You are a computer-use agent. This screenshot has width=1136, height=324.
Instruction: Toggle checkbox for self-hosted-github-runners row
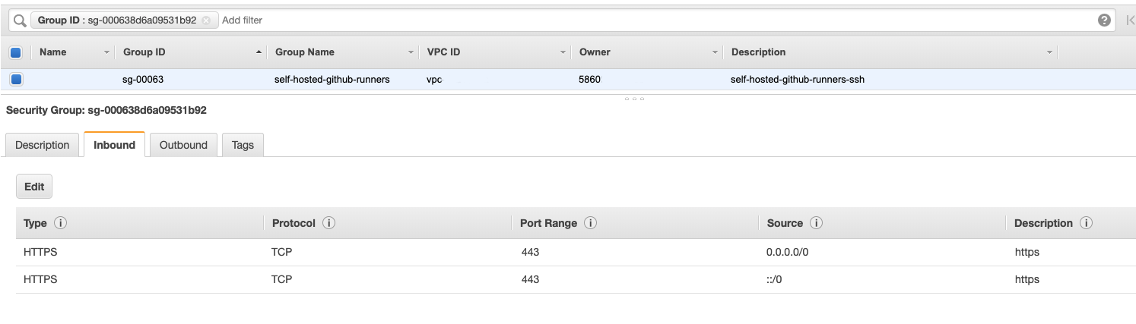click(x=16, y=79)
